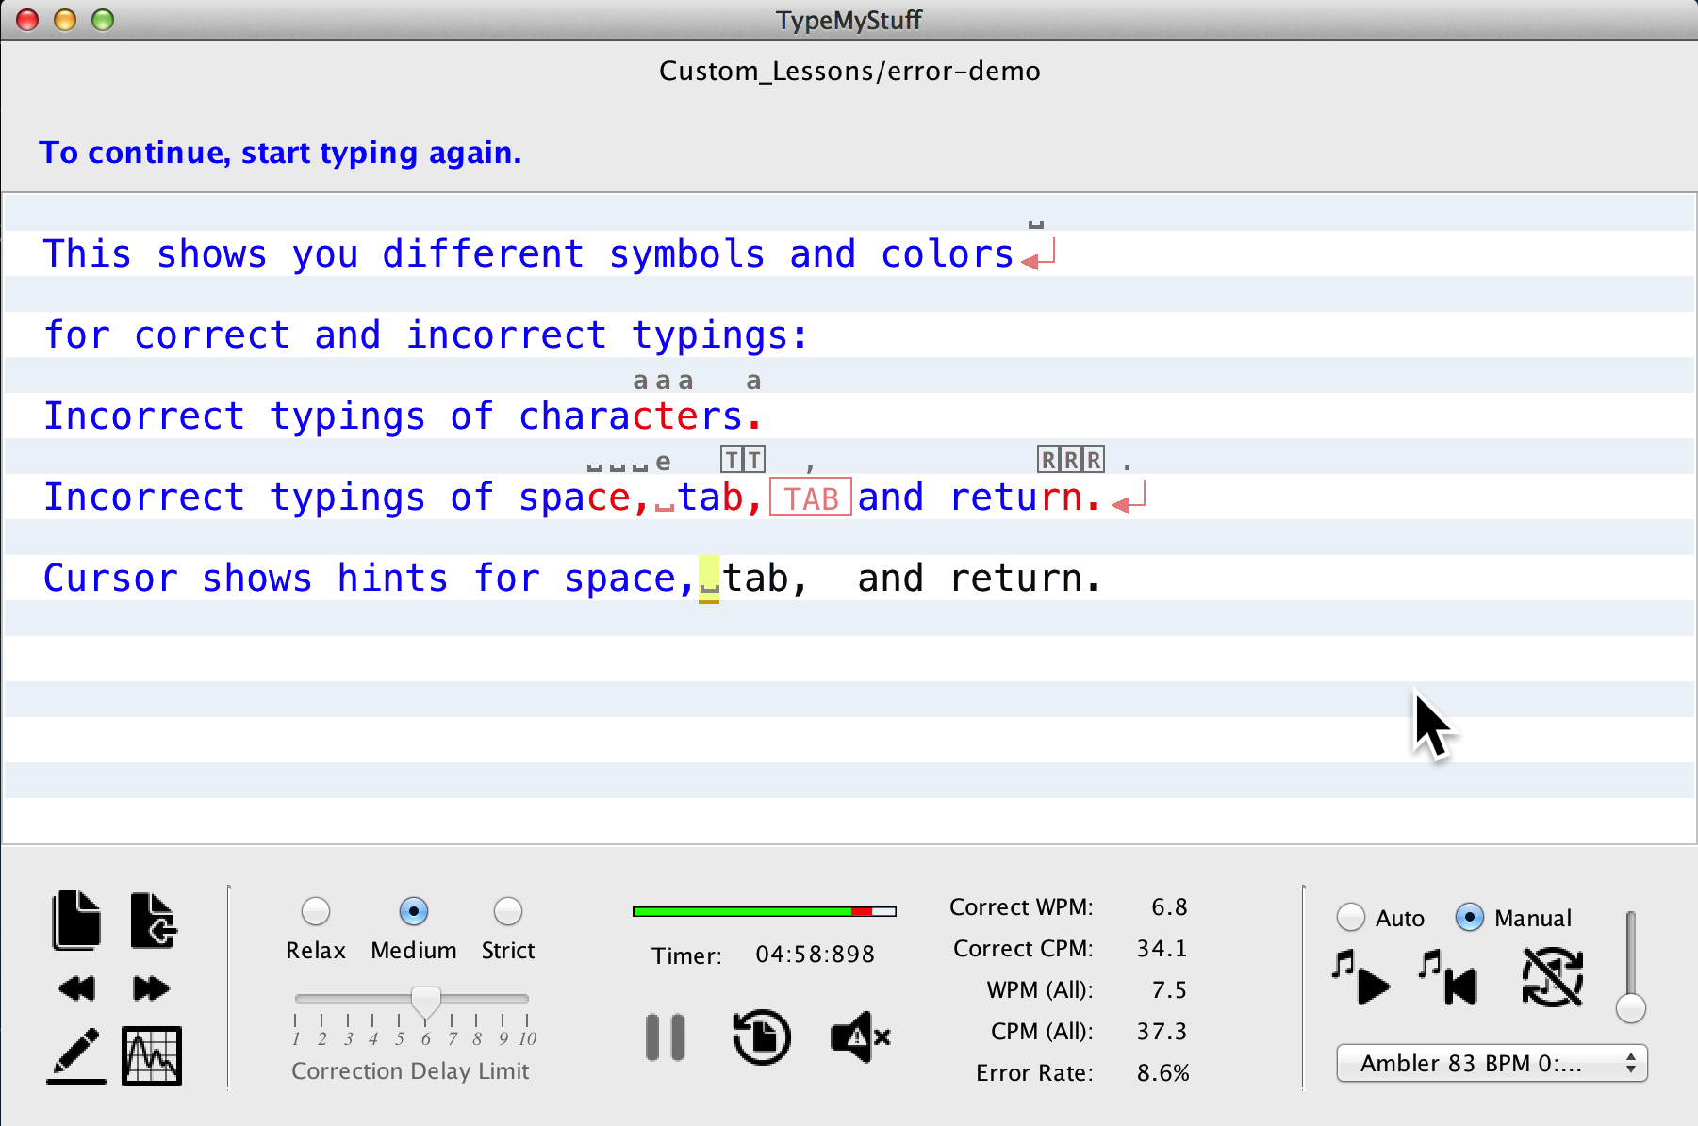Click the number 10 on the delay scale
This screenshot has width=1698, height=1126.
click(x=527, y=1038)
